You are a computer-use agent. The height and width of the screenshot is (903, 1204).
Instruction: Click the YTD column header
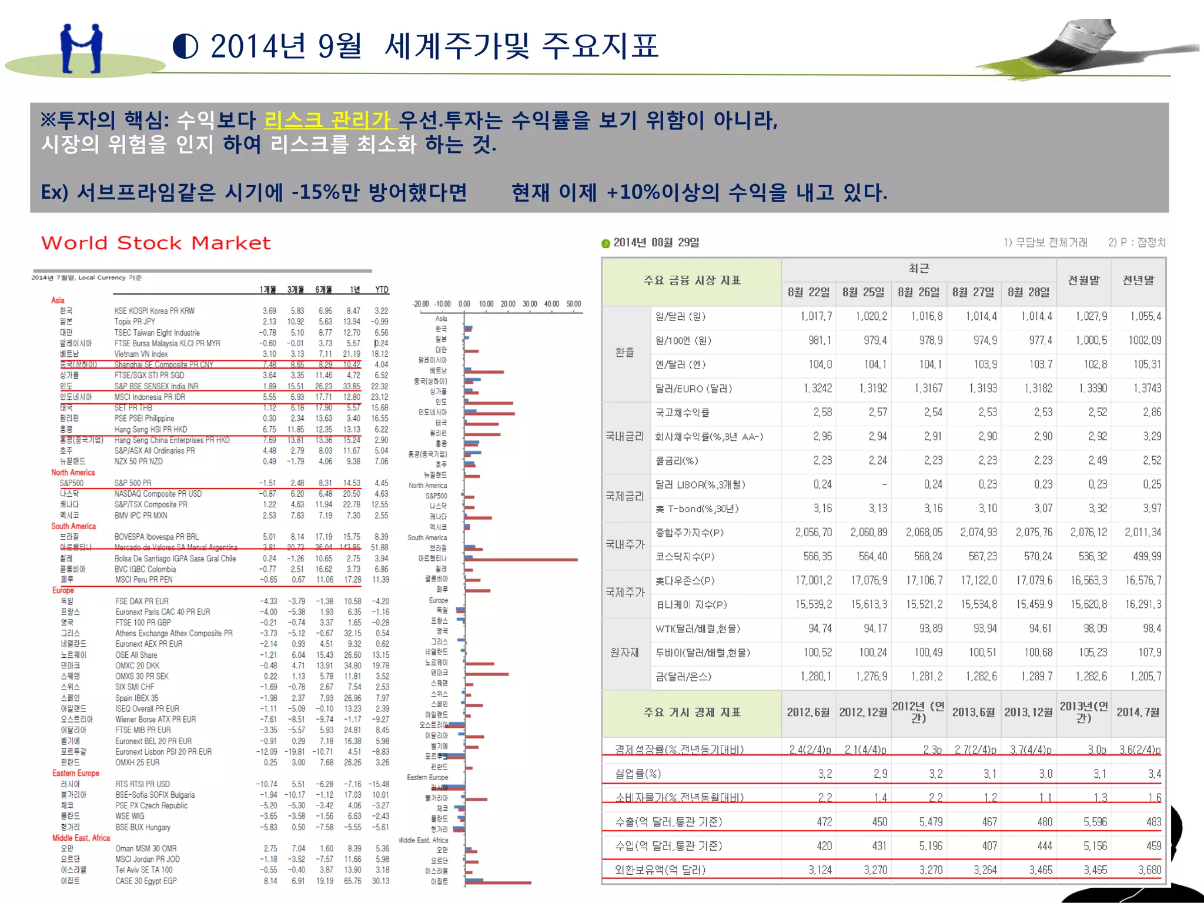[382, 289]
